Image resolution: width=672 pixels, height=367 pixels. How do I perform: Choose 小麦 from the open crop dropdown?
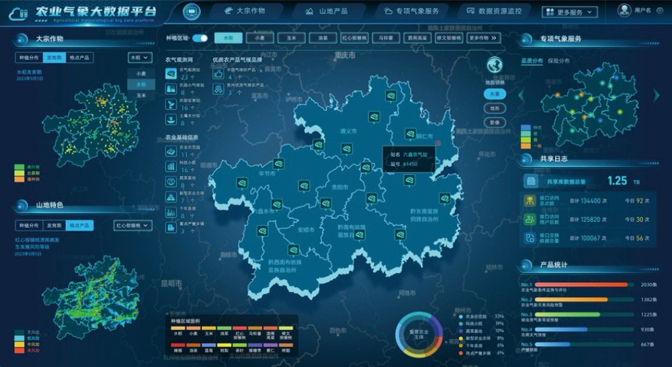[141, 73]
